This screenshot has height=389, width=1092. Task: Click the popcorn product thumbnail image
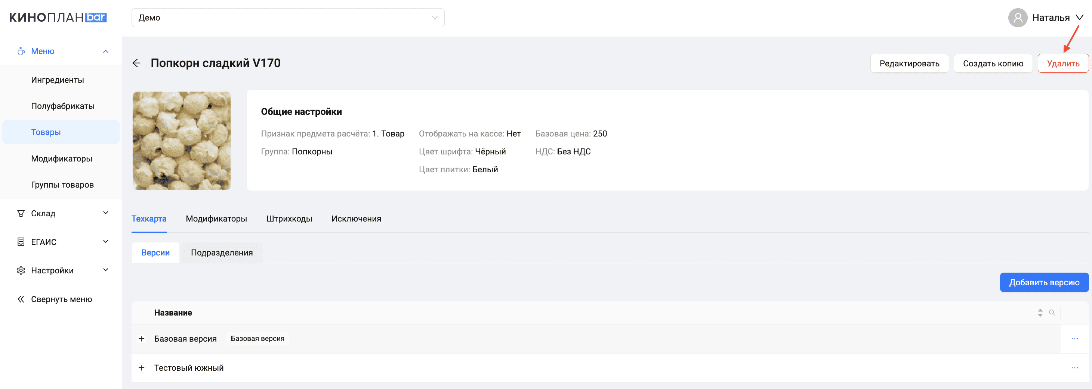click(182, 141)
